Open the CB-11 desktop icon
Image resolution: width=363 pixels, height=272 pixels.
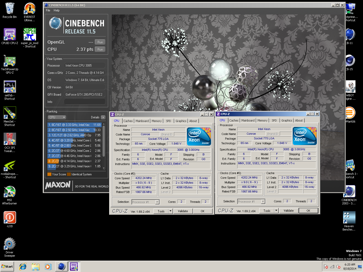[350, 37]
